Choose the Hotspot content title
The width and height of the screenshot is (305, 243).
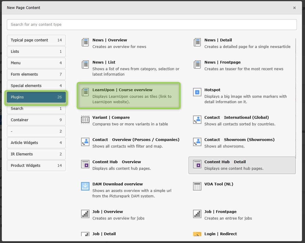pos(213,90)
